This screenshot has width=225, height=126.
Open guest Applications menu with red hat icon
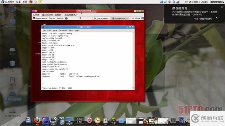coord(40,18)
